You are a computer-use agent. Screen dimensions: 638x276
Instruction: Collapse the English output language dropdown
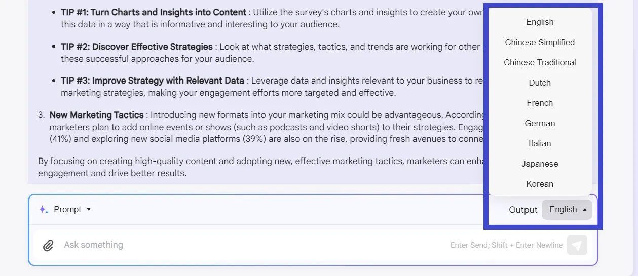click(x=567, y=210)
